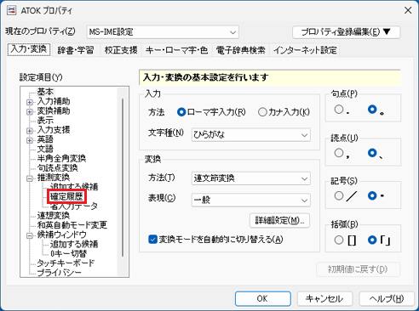Switch to キー・ローマ字・色 tab

(176, 50)
